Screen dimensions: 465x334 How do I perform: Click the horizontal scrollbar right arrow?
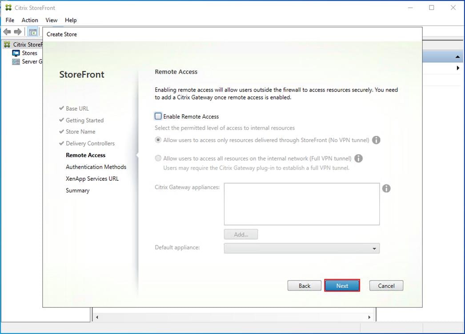point(369,317)
